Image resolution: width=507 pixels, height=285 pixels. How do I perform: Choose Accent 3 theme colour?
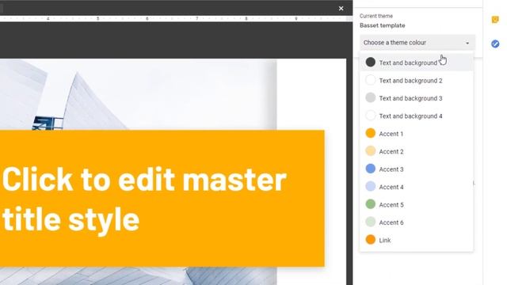417,169
